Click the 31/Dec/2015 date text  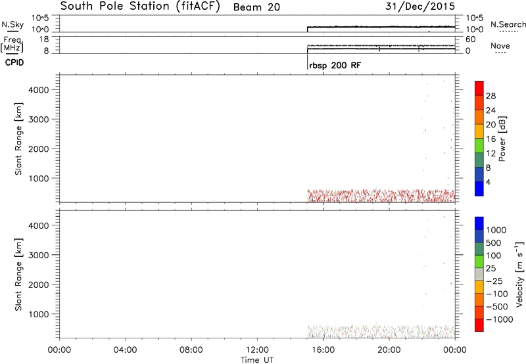420,6
